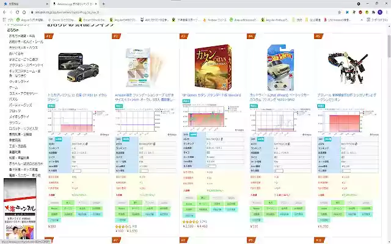Open the ラジコン category in sidebar
Viewport: 391px width, 244px height.
[15, 123]
